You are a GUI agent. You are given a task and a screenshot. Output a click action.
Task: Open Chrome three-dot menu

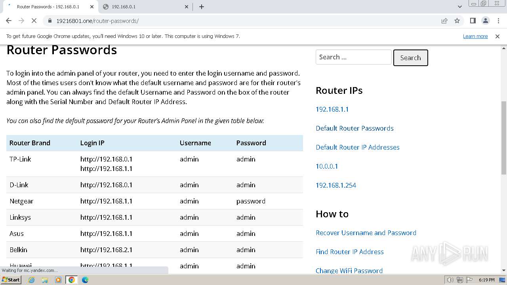pos(498,21)
